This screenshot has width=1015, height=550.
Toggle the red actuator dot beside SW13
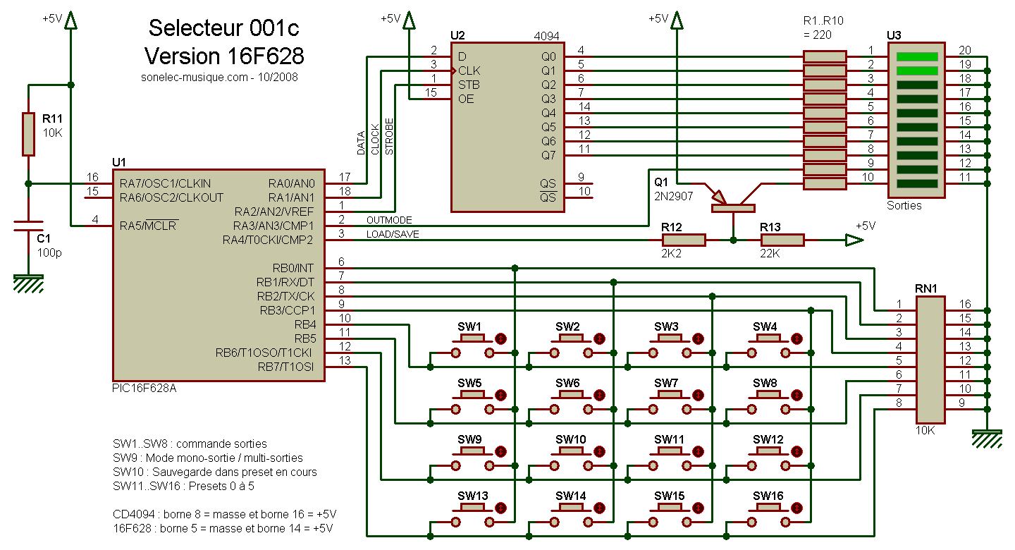(x=501, y=508)
